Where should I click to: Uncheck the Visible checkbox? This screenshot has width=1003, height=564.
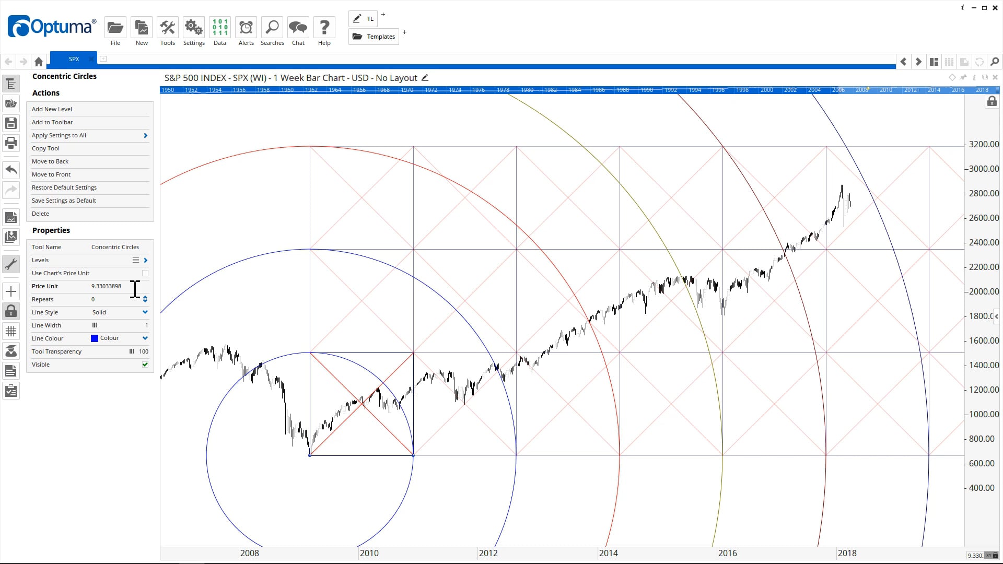click(x=145, y=365)
